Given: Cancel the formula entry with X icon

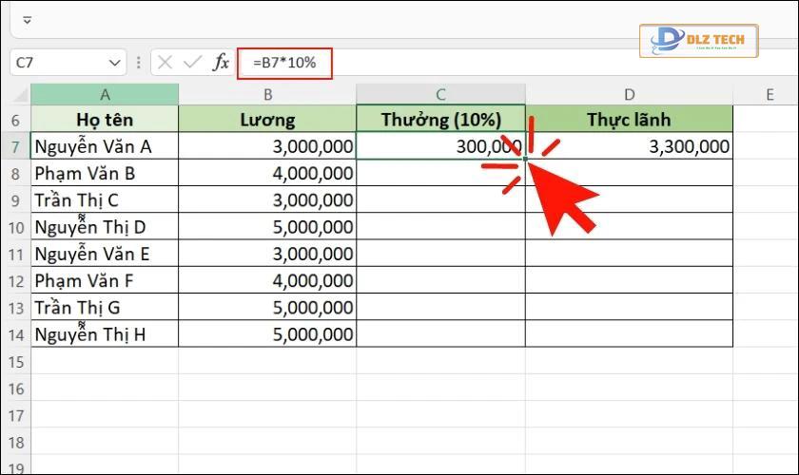Looking at the screenshot, I should 165,63.
